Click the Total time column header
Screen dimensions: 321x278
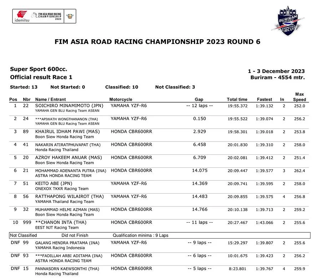tap(237, 99)
